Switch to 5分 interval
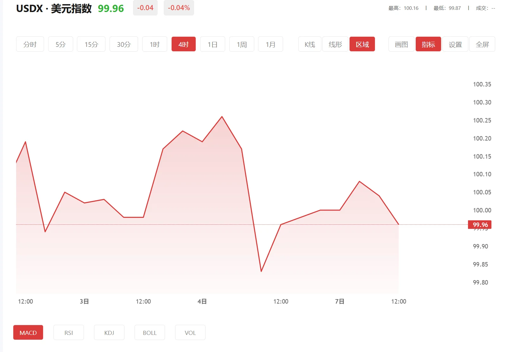Screen dimensions: 506x352 pyautogui.click(x=60, y=44)
